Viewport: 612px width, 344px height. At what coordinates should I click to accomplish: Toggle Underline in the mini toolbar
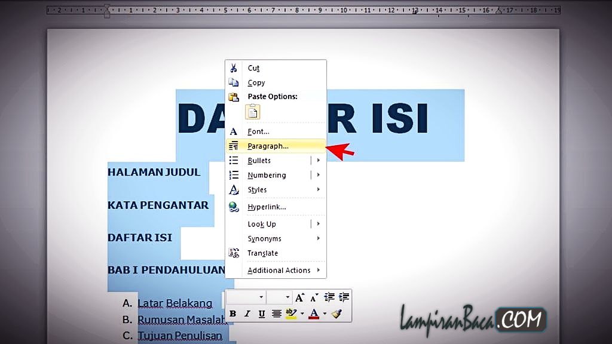coord(262,314)
